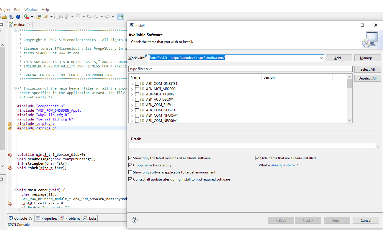Open the Window menu

click(31, 9)
